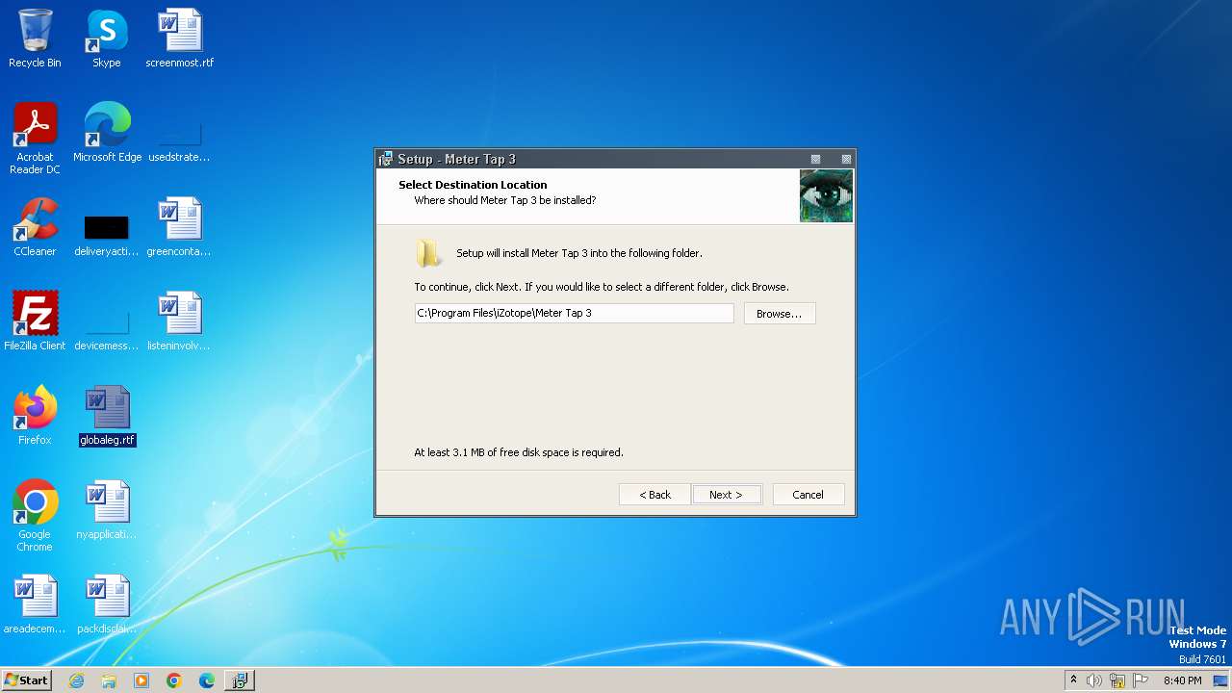Open the volume control in tray
The width and height of the screenshot is (1232, 693).
1094,680
